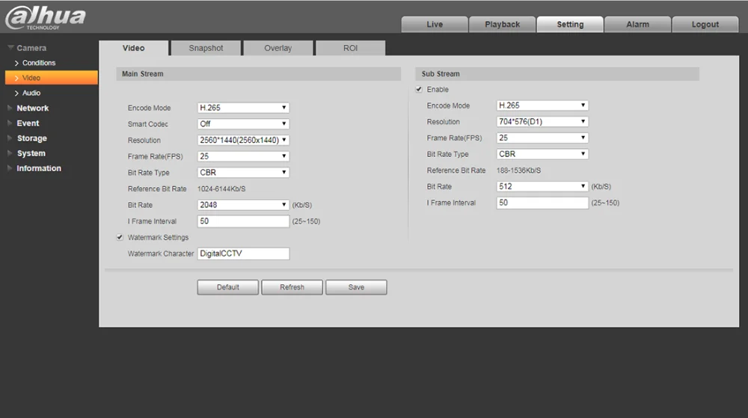The image size is (748, 418).
Task: Open Conditions under Camera
Action: [39, 63]
